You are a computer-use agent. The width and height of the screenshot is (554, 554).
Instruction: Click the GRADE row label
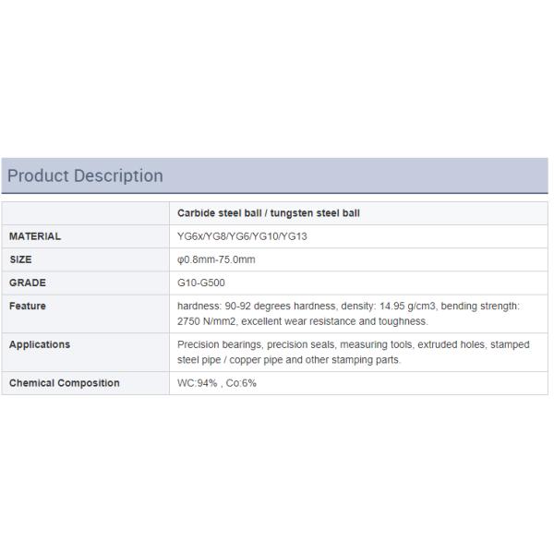tap(28, 283)
